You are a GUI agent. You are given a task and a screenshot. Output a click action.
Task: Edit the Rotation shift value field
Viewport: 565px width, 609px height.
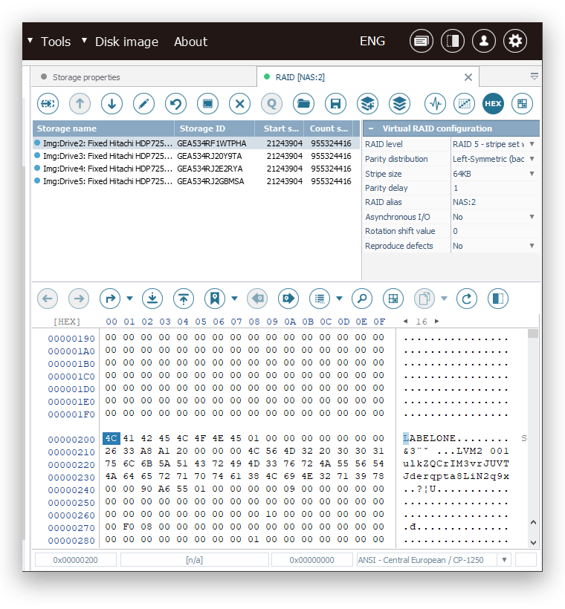tap(495, 231)
